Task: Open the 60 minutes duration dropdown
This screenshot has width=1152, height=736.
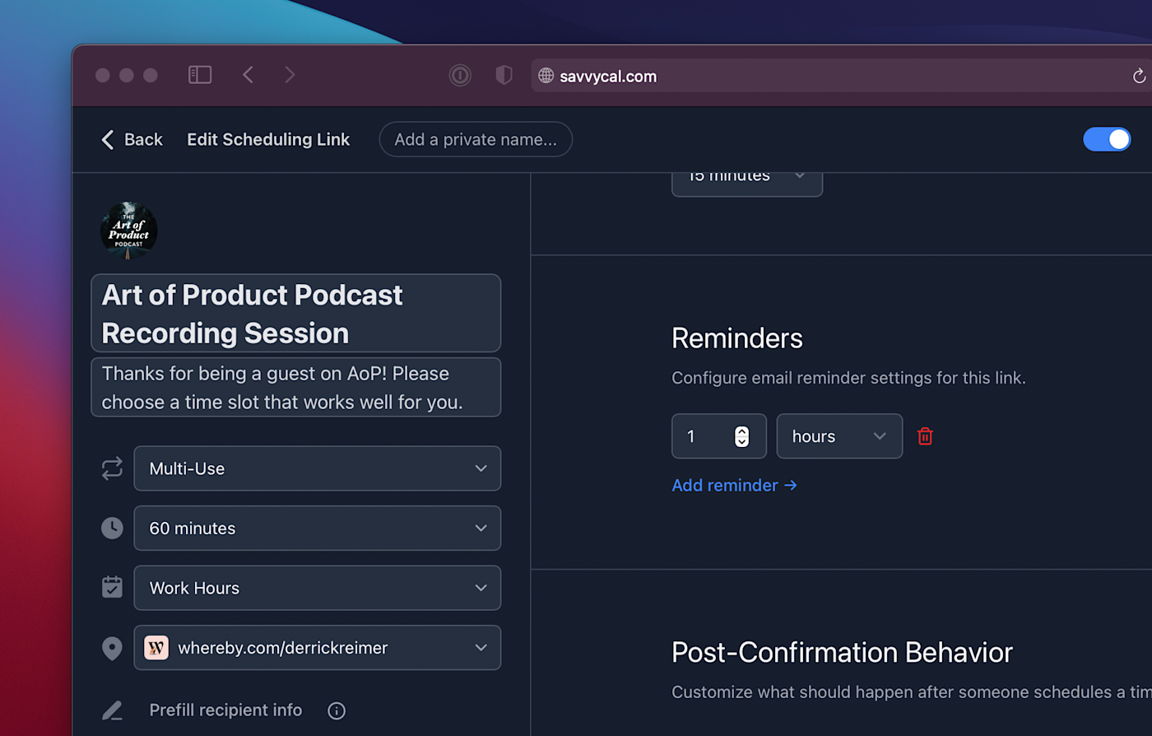Action: 318,528
